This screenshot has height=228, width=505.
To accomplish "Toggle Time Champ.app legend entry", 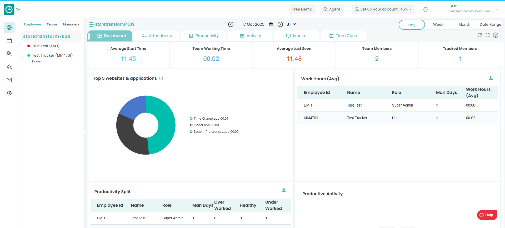I will click(209, 119).
